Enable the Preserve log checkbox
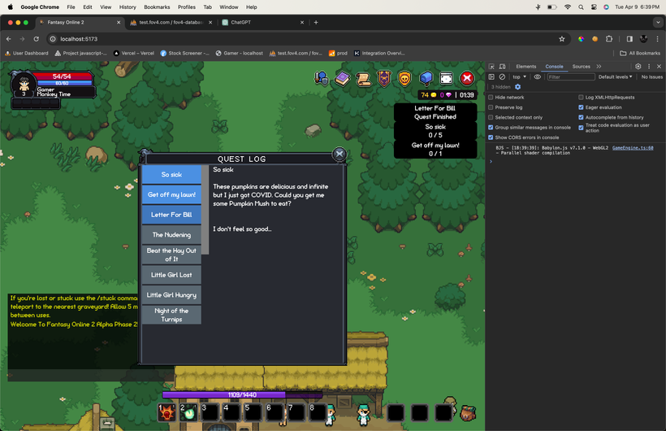666x431 pixels. click(x=491, y=107)
